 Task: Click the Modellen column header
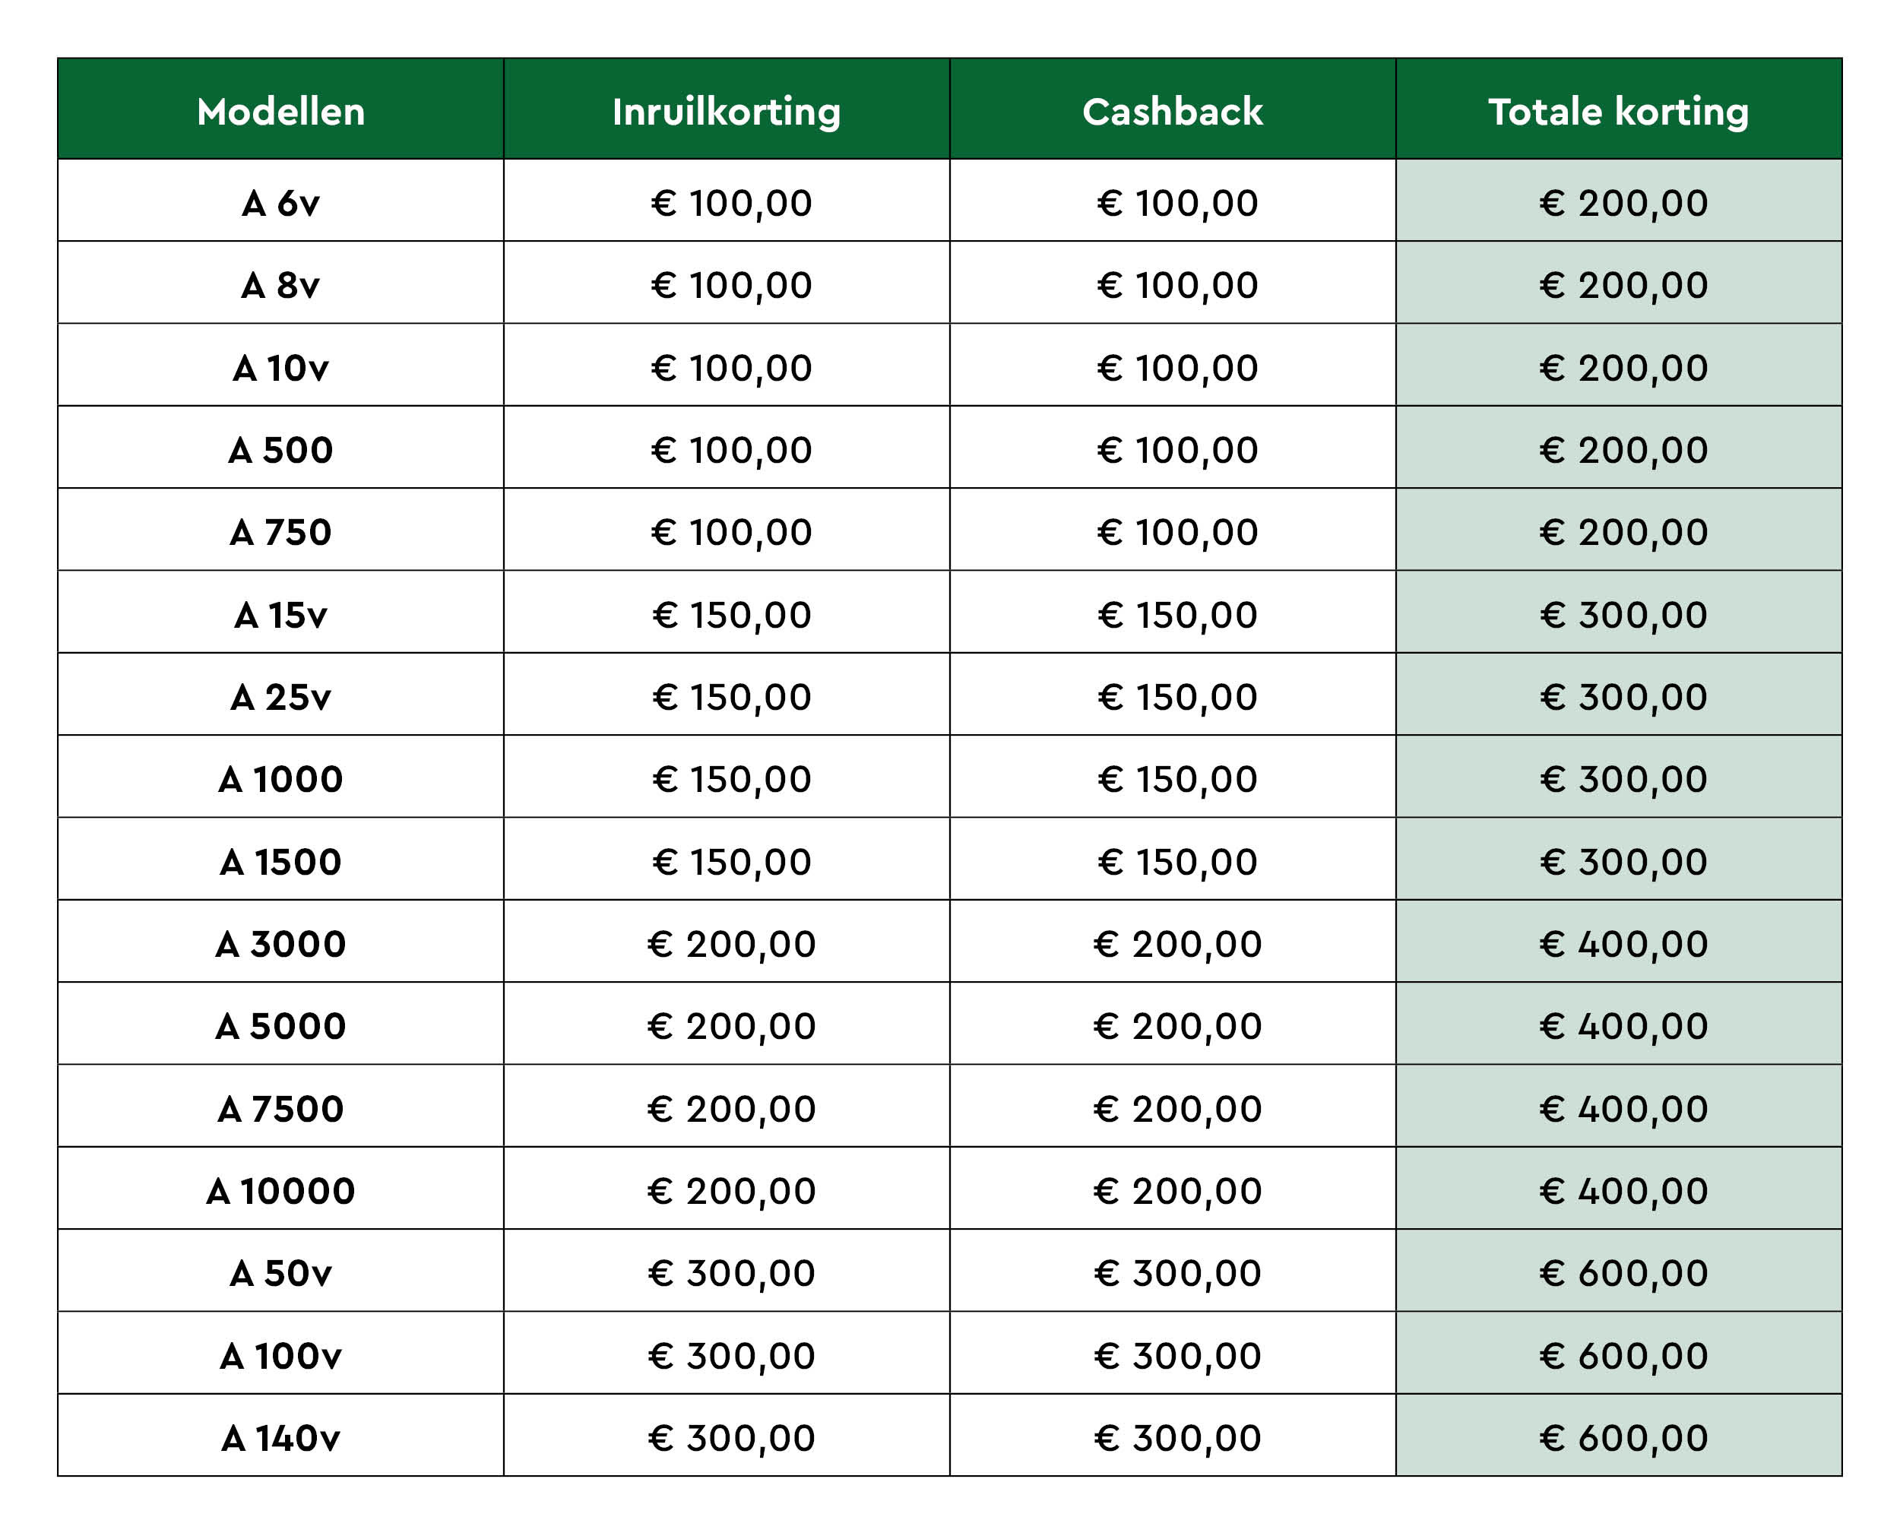[280, 112]
